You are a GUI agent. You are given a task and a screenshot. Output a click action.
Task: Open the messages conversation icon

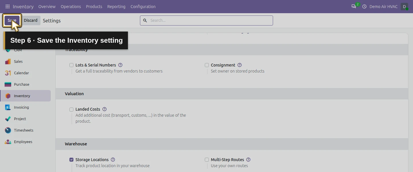(354, 7)
